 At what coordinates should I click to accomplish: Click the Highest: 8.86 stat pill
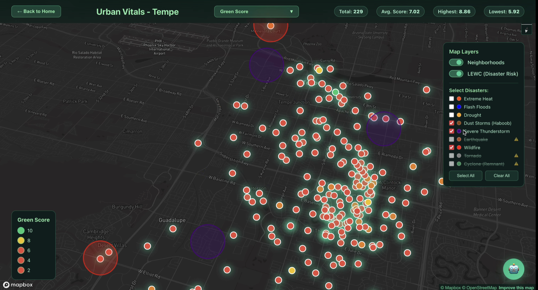click(454, 11)
